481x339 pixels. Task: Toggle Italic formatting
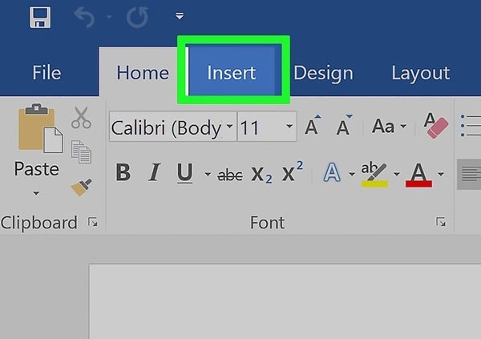click(155, 172)
